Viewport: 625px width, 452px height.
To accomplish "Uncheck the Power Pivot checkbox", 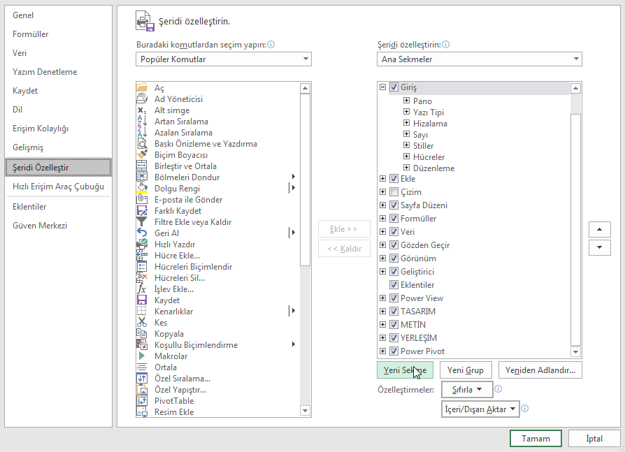I will tap(394, 351).
